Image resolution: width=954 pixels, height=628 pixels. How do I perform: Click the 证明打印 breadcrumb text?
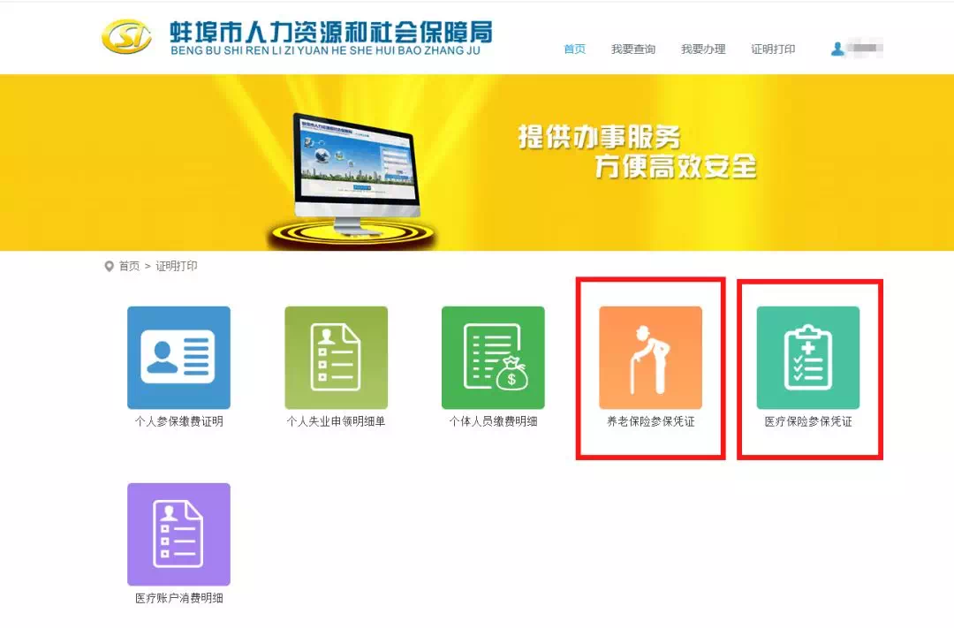(x=177, y=266)
